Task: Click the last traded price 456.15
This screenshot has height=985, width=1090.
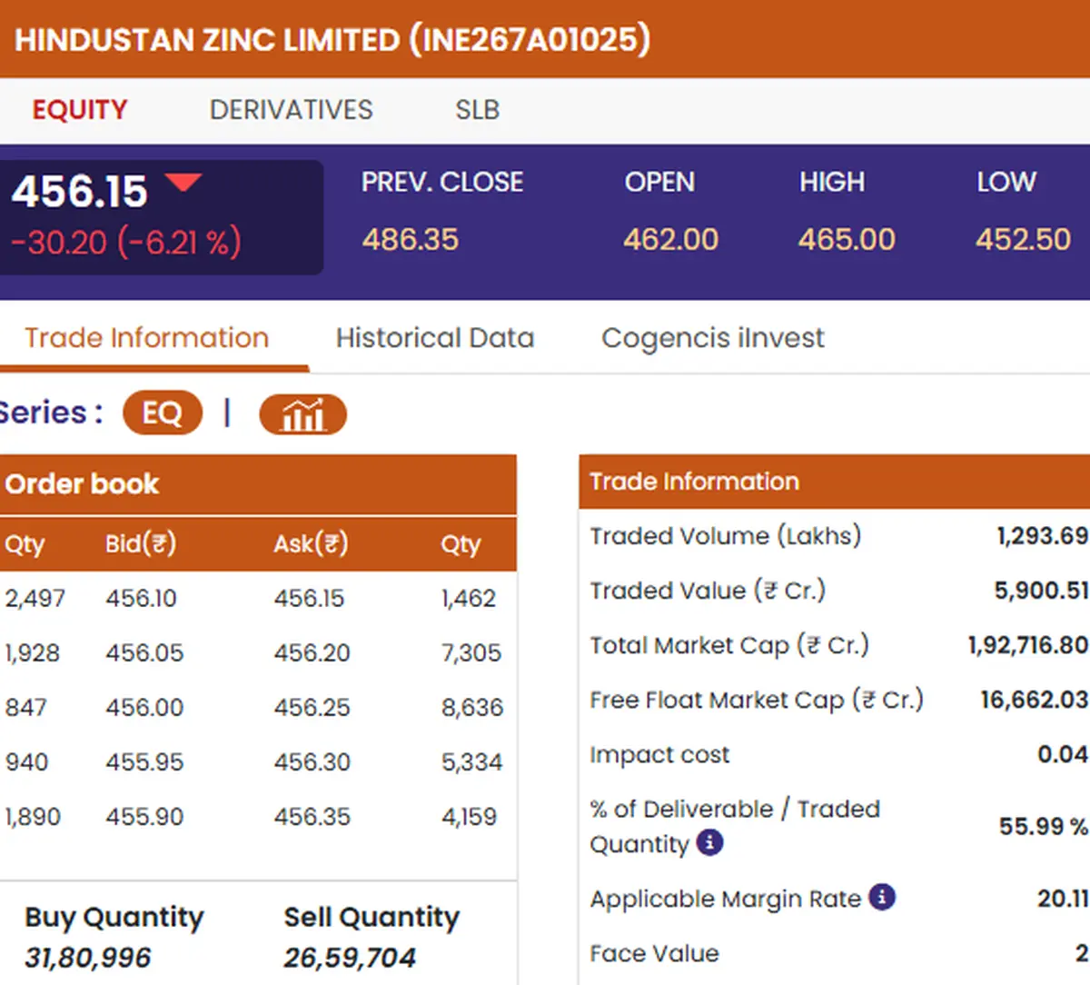Action: tap(80, 192)
